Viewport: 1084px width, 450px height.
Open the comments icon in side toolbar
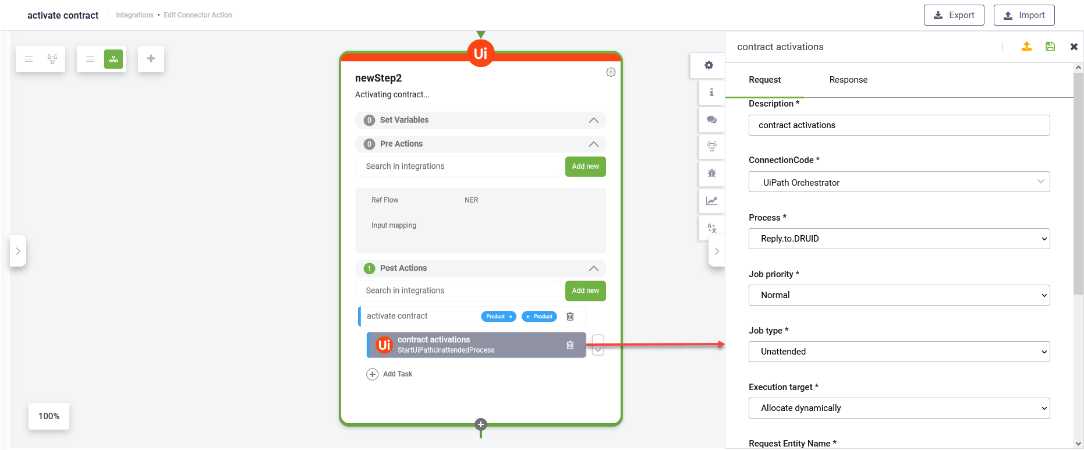pos(711,120)
